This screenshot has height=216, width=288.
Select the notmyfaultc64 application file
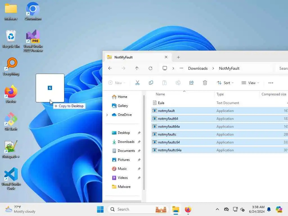(x=219, y=142)
